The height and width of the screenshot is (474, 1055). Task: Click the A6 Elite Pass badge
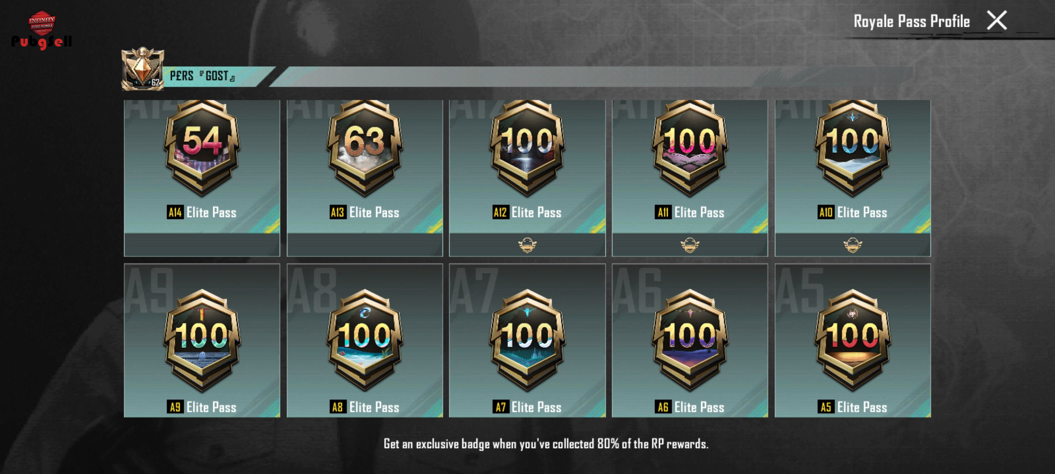[x=690, y=339]
